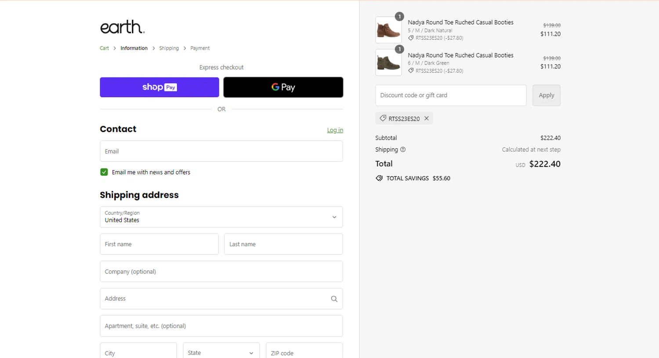Go back to Cart breadcrumb
This screenshot has height=358, width=659.
104,48
